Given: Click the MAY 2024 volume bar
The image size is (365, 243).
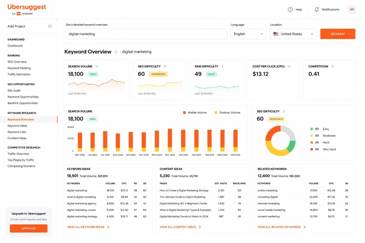Looking at the screenshot, I should tap(80, 142).
